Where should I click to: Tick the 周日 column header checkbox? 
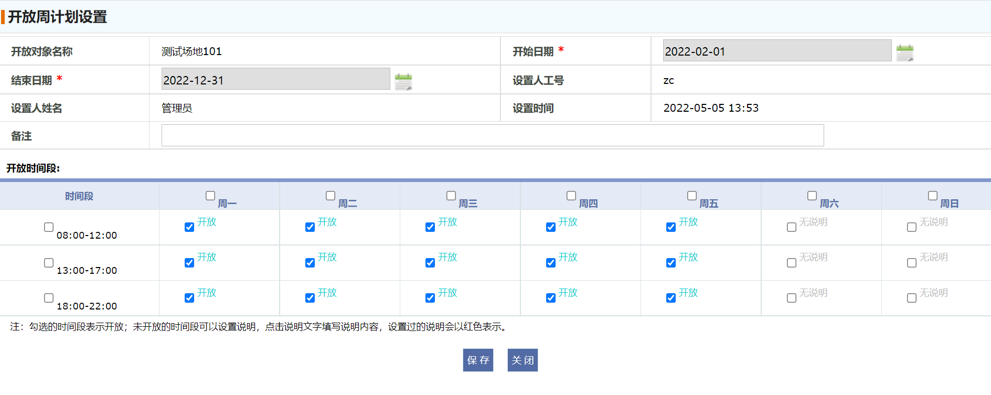point(933,196)
